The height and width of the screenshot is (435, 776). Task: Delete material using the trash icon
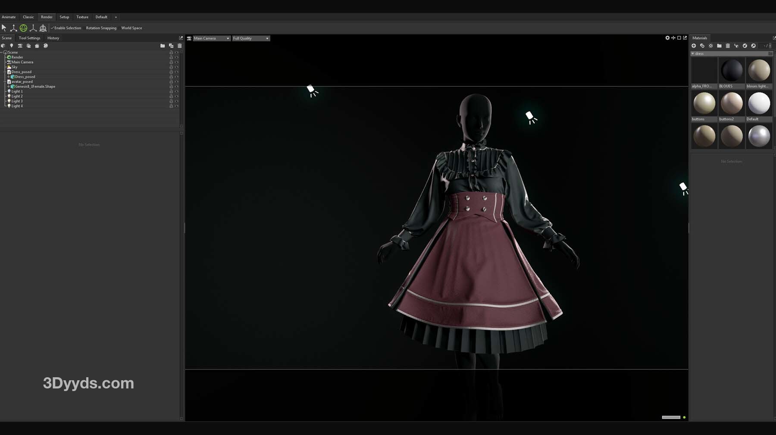click(x=728, y=46)
